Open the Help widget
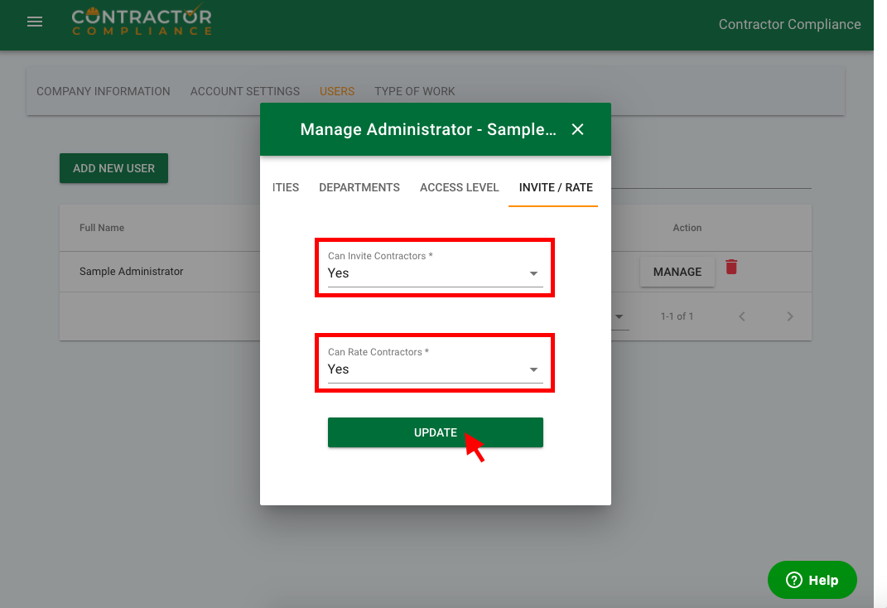The width and height of the screenshot is (887, 608). tap(812, 580)
